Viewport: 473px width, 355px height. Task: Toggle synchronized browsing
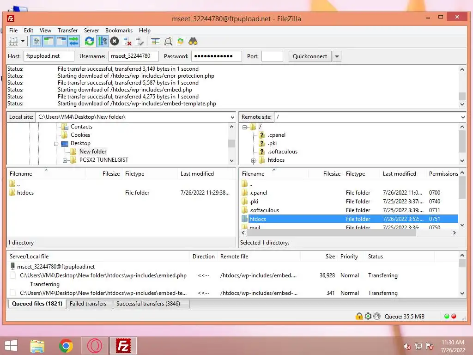click(181, 41)
